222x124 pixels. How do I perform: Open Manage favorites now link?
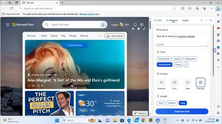tap(89, 14)
